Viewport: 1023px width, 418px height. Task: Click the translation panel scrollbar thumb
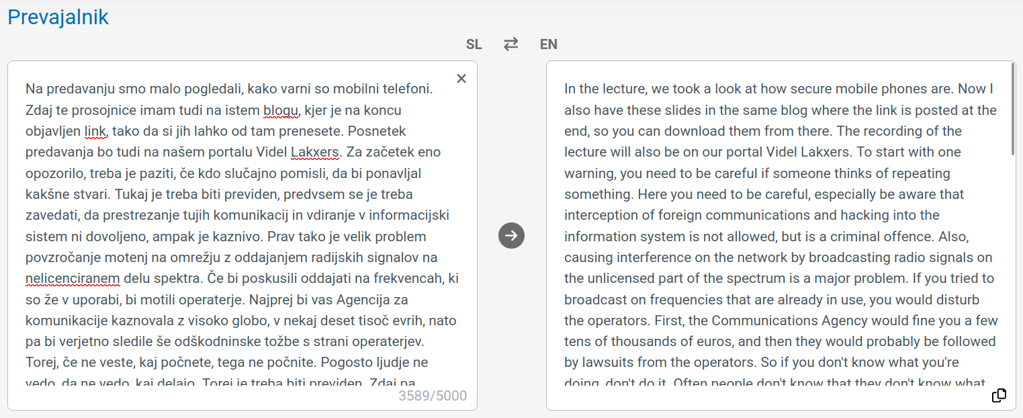[1013, 109]
